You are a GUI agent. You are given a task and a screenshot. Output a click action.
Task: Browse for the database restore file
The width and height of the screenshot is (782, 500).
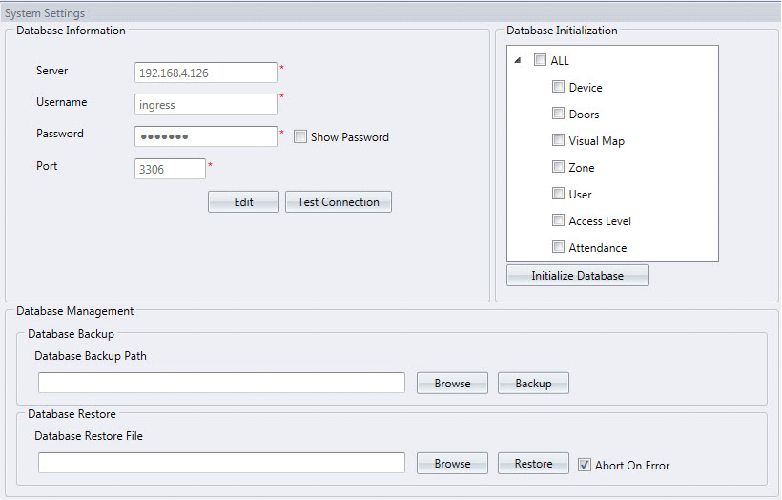pyautogui.click(x=452, y=464)
